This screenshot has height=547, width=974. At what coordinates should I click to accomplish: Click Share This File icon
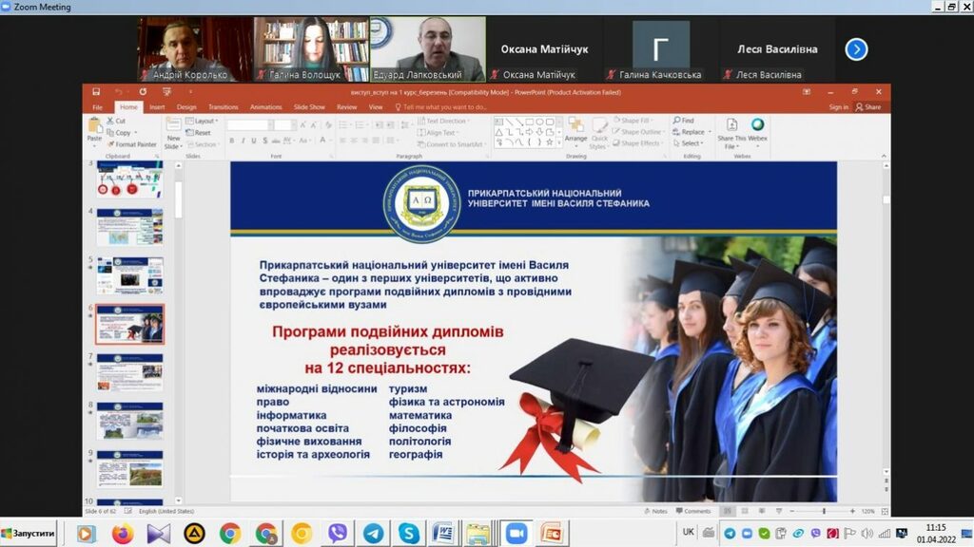[x=730, y=128]
